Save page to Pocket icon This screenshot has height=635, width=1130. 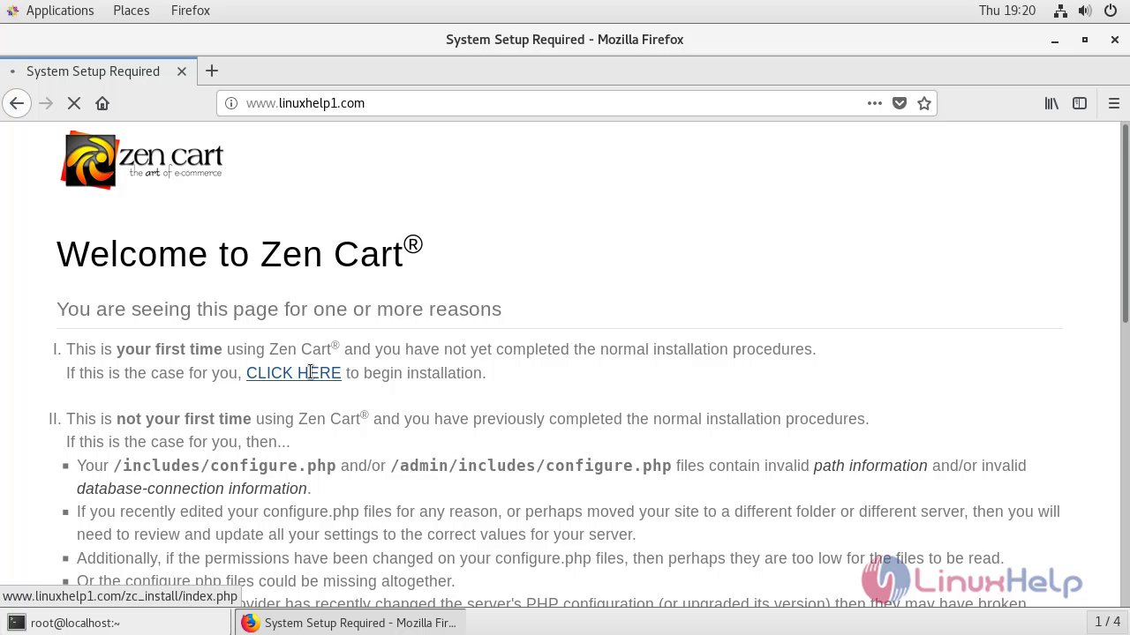pos(900,103)
